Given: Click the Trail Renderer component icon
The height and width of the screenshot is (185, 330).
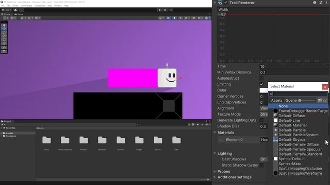Looking at the screenshot, I should [220, 3].
